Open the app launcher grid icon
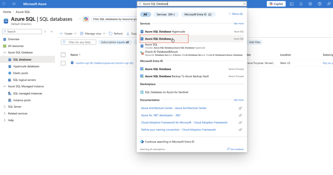 pyautogui.click(x=4, y=4)
